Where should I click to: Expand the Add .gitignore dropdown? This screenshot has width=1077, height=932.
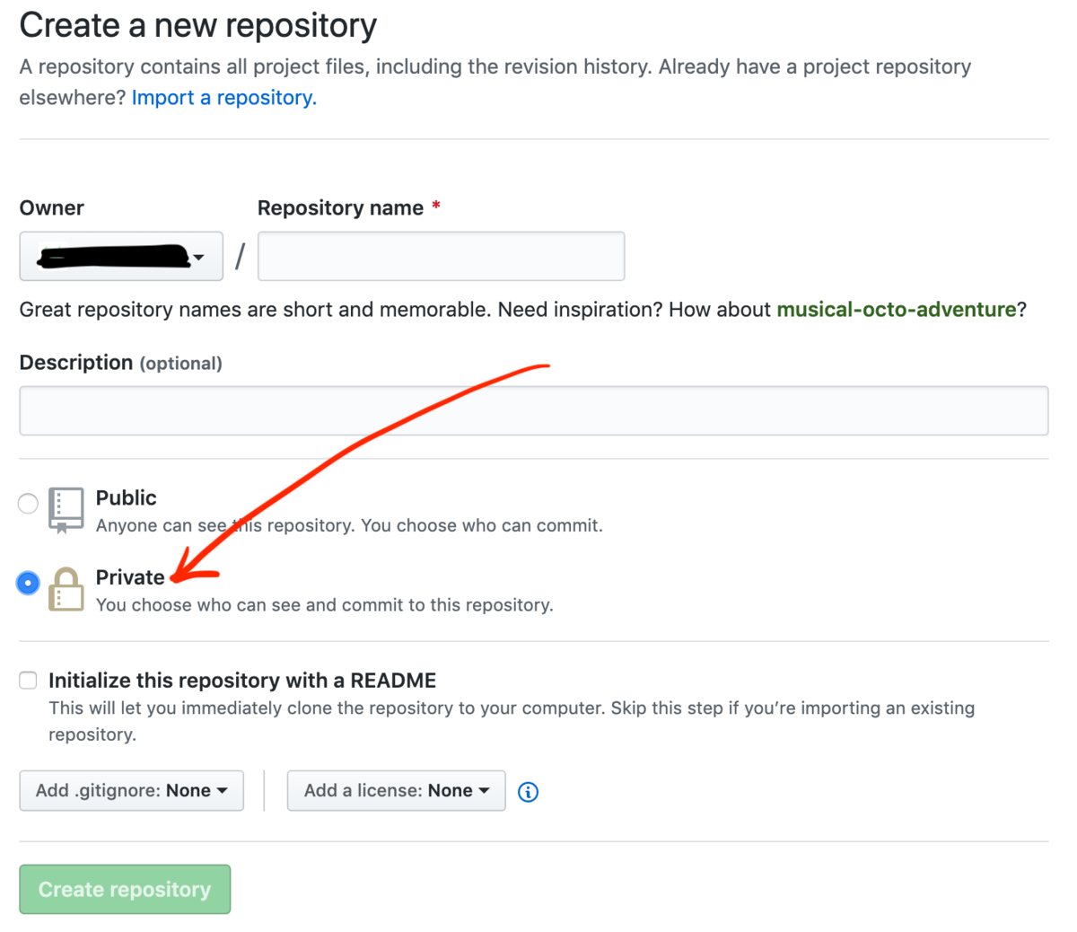tap(131, 791)
